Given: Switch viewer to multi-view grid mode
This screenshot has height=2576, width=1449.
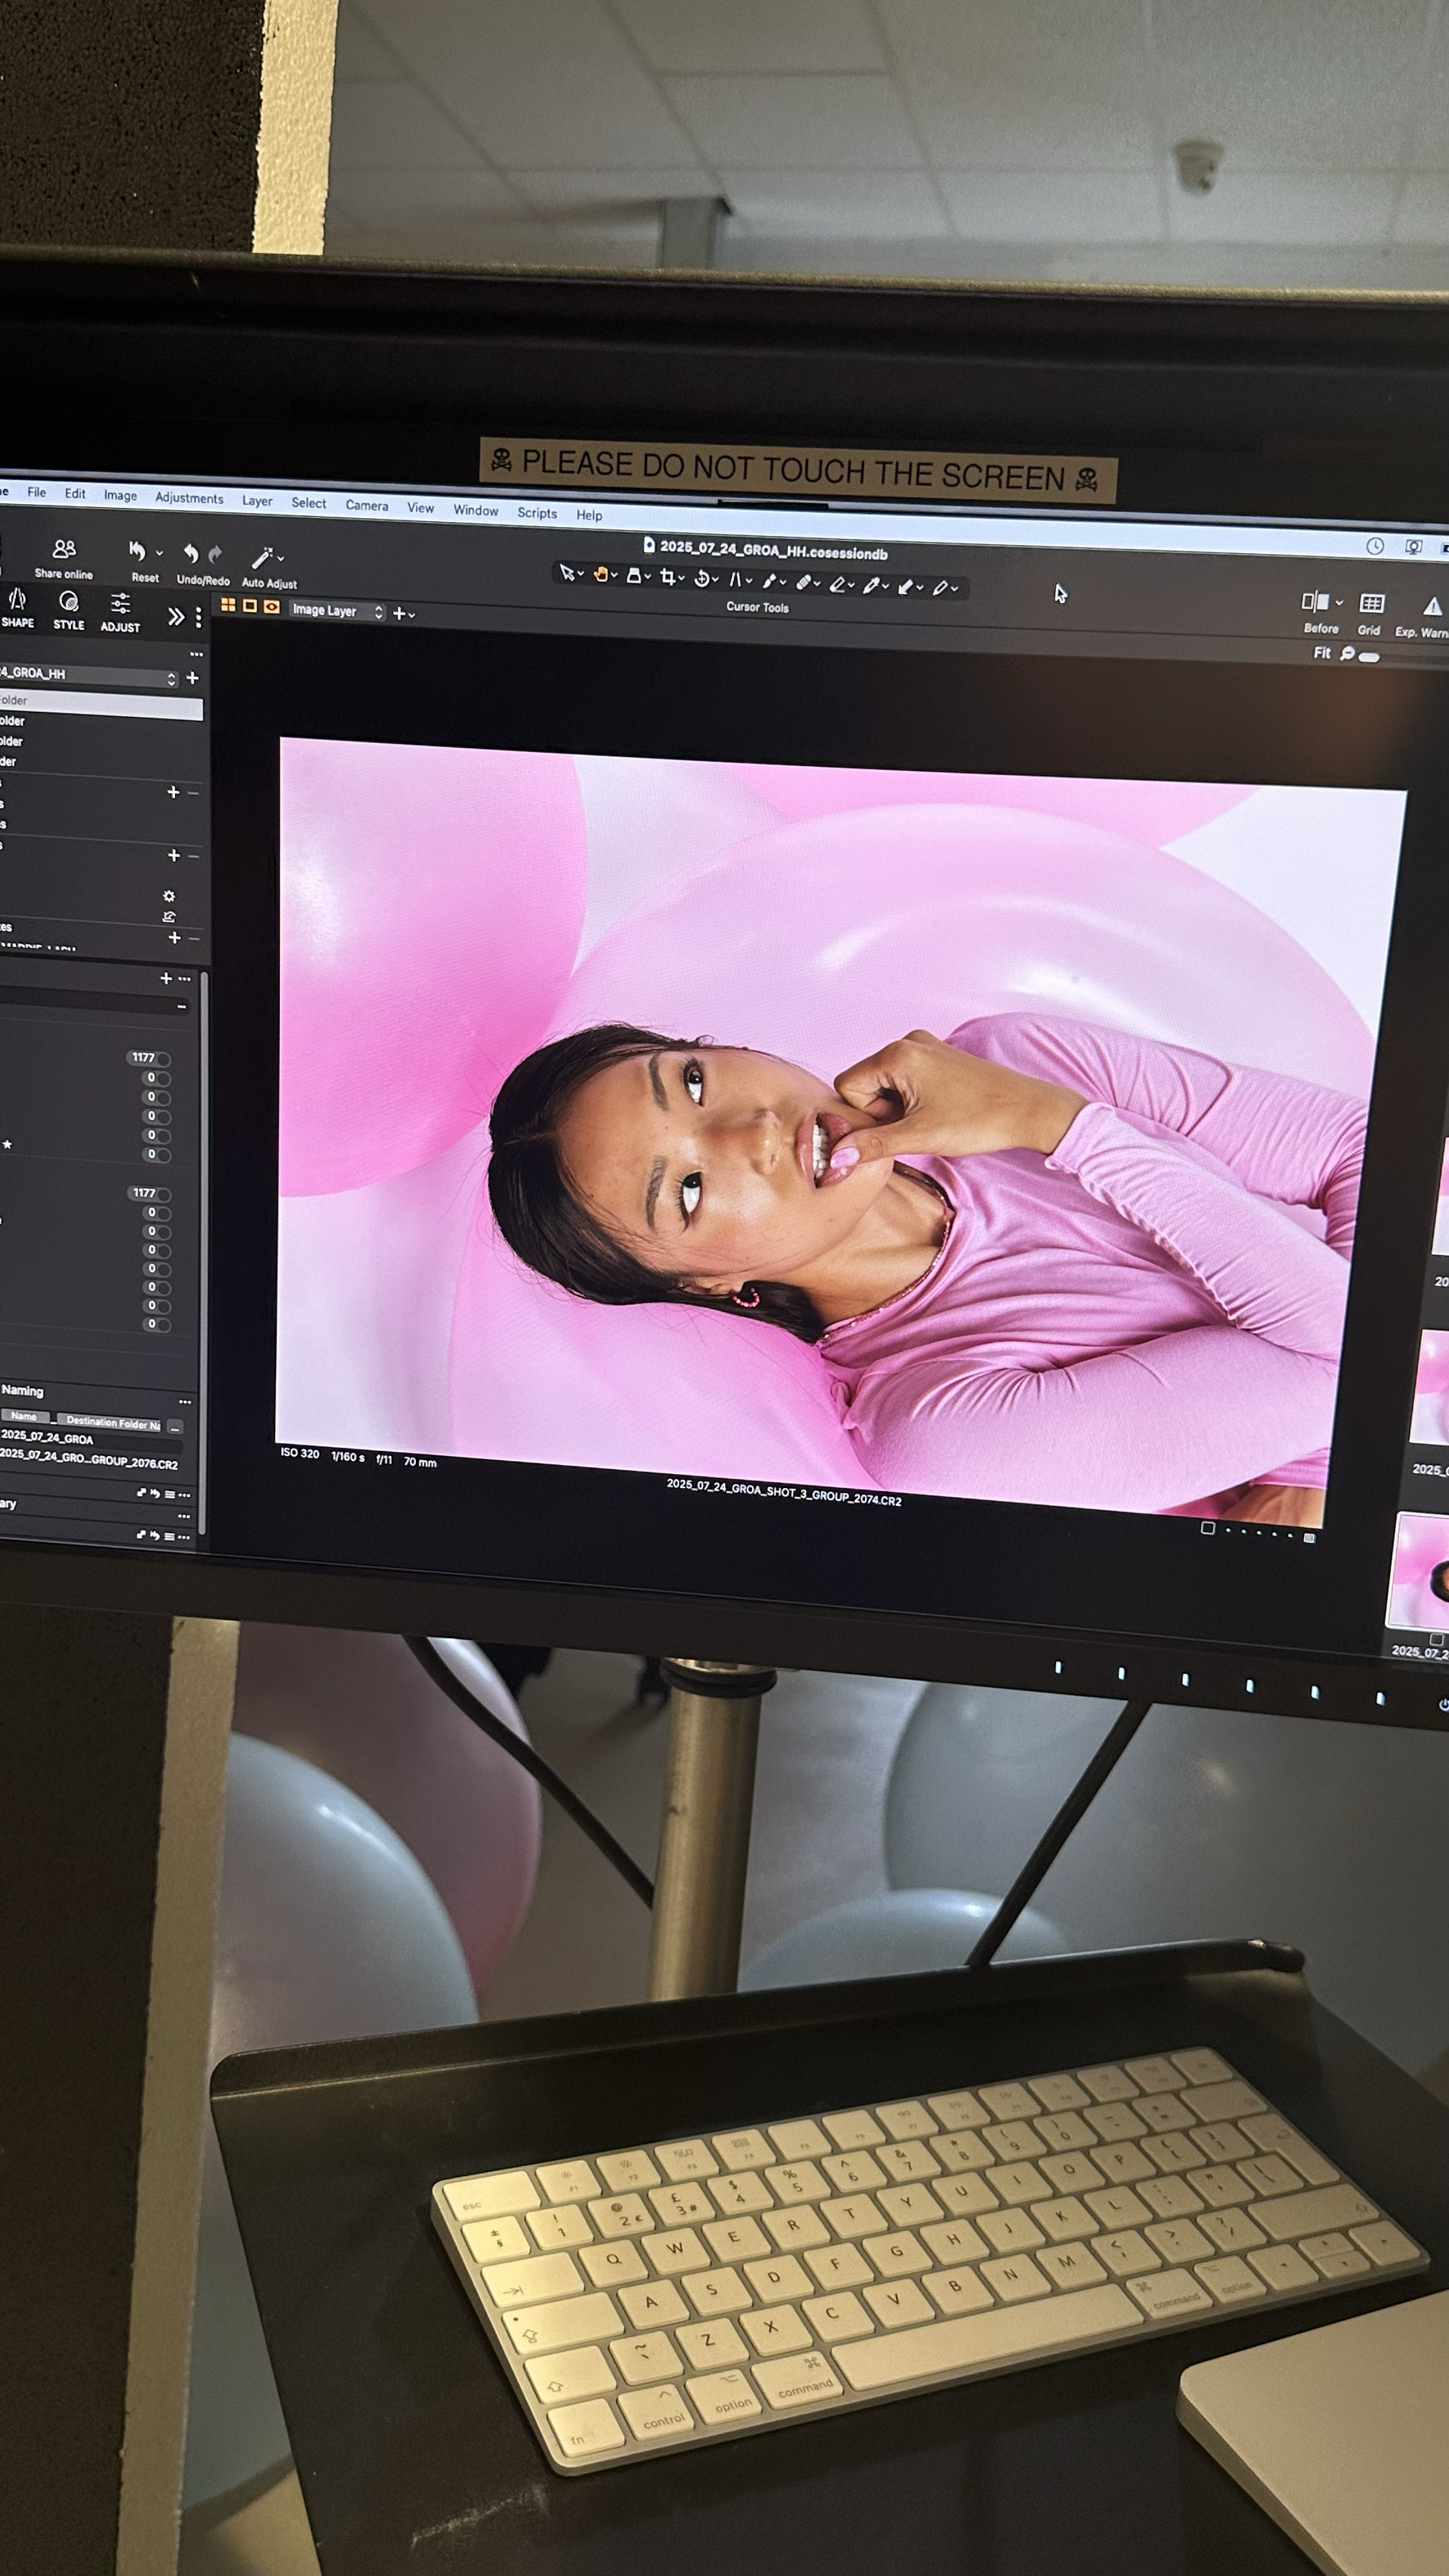Looking at the screenshot, I should (228, 605).
